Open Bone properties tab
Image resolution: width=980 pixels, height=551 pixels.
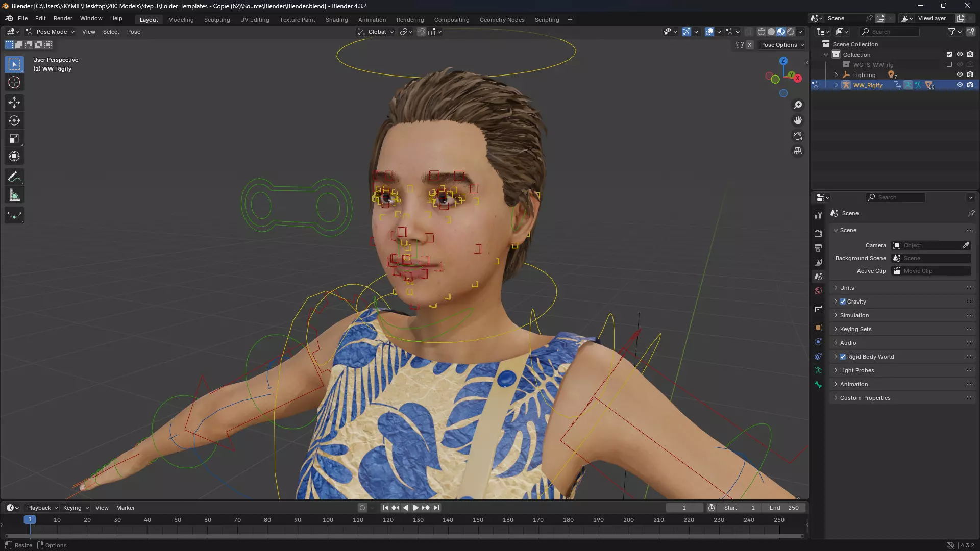pos(818,385)
